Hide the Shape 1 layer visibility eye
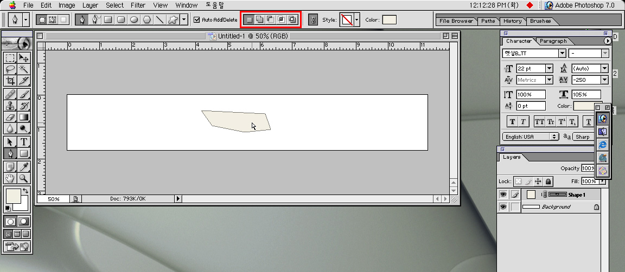 pyautogui.click(x=503, y=195)
